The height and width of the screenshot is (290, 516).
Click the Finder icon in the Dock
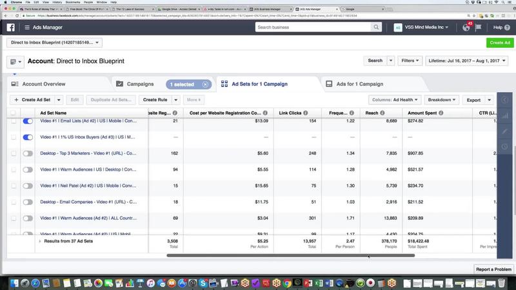pyautogui.click(x=14, y=283)
